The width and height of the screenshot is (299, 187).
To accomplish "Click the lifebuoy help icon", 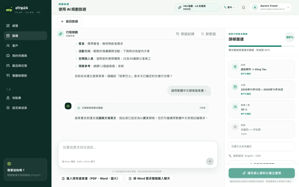I will click(9, 164).
